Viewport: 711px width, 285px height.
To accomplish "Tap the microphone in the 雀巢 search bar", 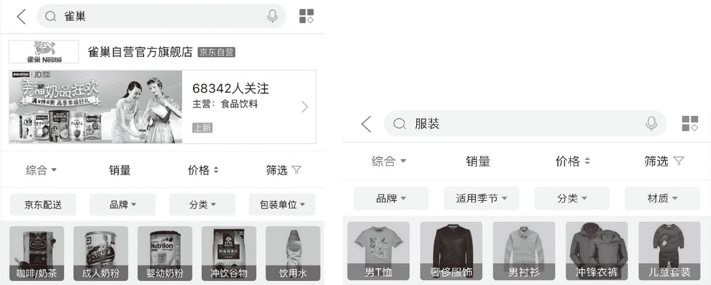I will click(272, 16).
